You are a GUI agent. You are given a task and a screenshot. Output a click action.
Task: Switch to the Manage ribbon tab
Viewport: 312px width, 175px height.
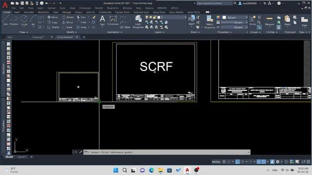[x=66, y=12]
